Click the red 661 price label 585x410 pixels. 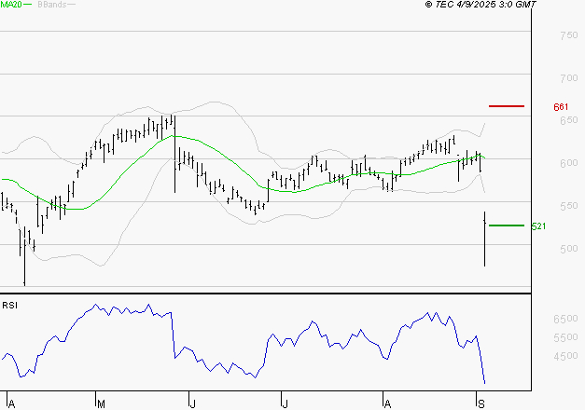561,107
